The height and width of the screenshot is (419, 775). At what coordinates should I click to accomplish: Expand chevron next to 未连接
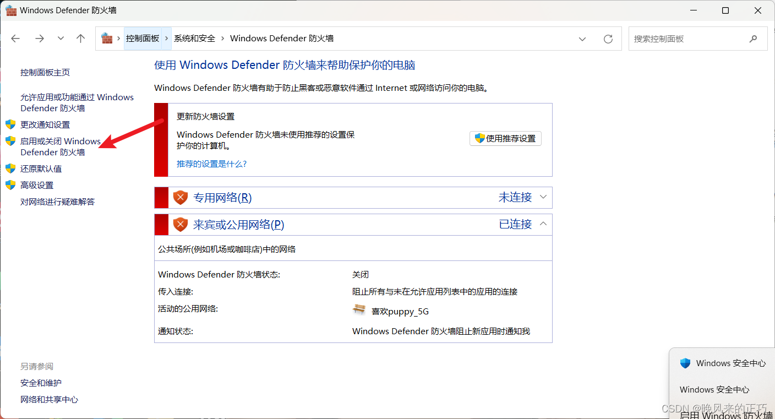pyautogui.click(x=543, y=197)
